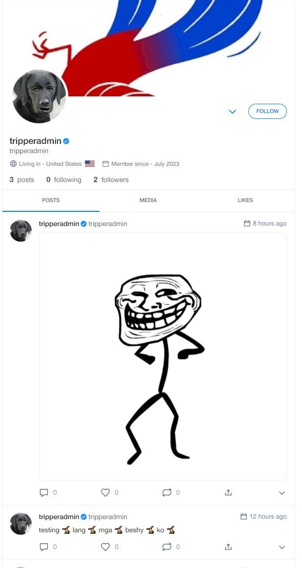
Task: Comment on the 'testing lang mga beshy' post
Action: (x=44, y=547)
